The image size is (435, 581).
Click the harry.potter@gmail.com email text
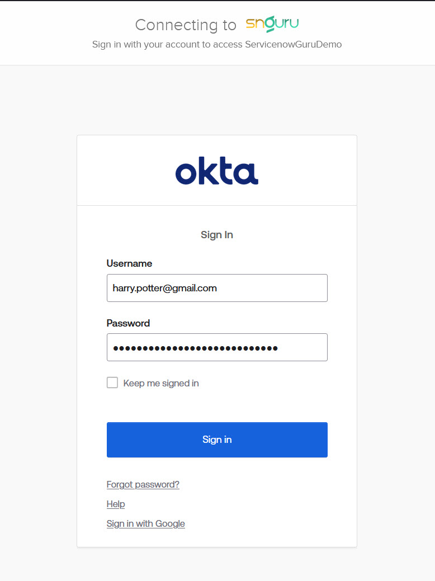click(164, 289)
